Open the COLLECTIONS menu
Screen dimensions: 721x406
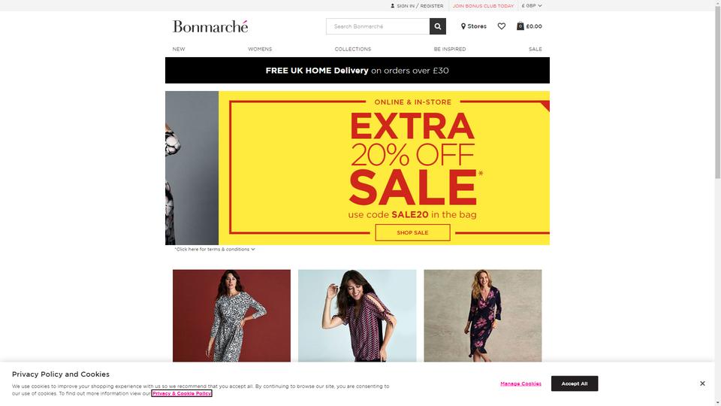pyautogui.click(x=353, y=49)
